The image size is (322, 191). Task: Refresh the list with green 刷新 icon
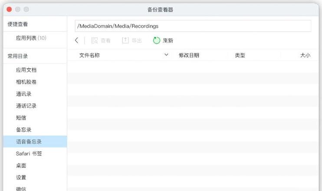click(157, 40)
